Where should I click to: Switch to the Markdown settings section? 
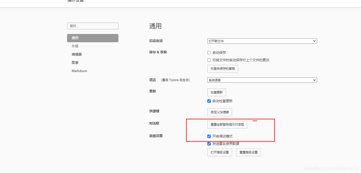pyautogui.click(x=79, y=71)
